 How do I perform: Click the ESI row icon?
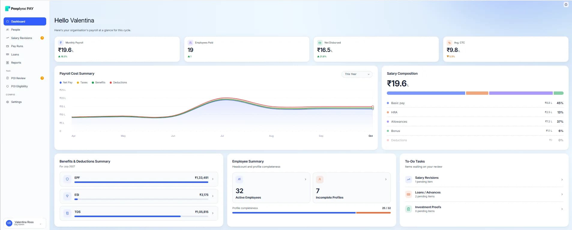pyautogui.click(x=67, y=196)
